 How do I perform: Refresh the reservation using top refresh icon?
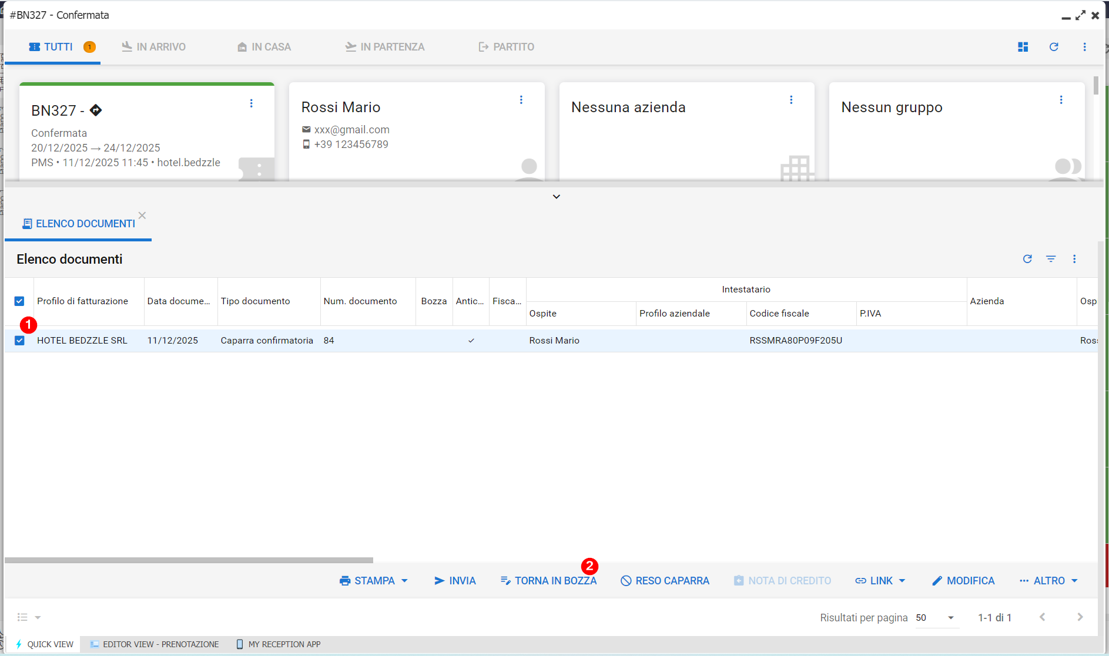tap(1054, 47)
